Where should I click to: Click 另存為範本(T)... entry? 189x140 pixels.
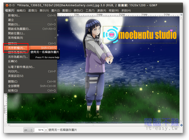pos(18,57)
